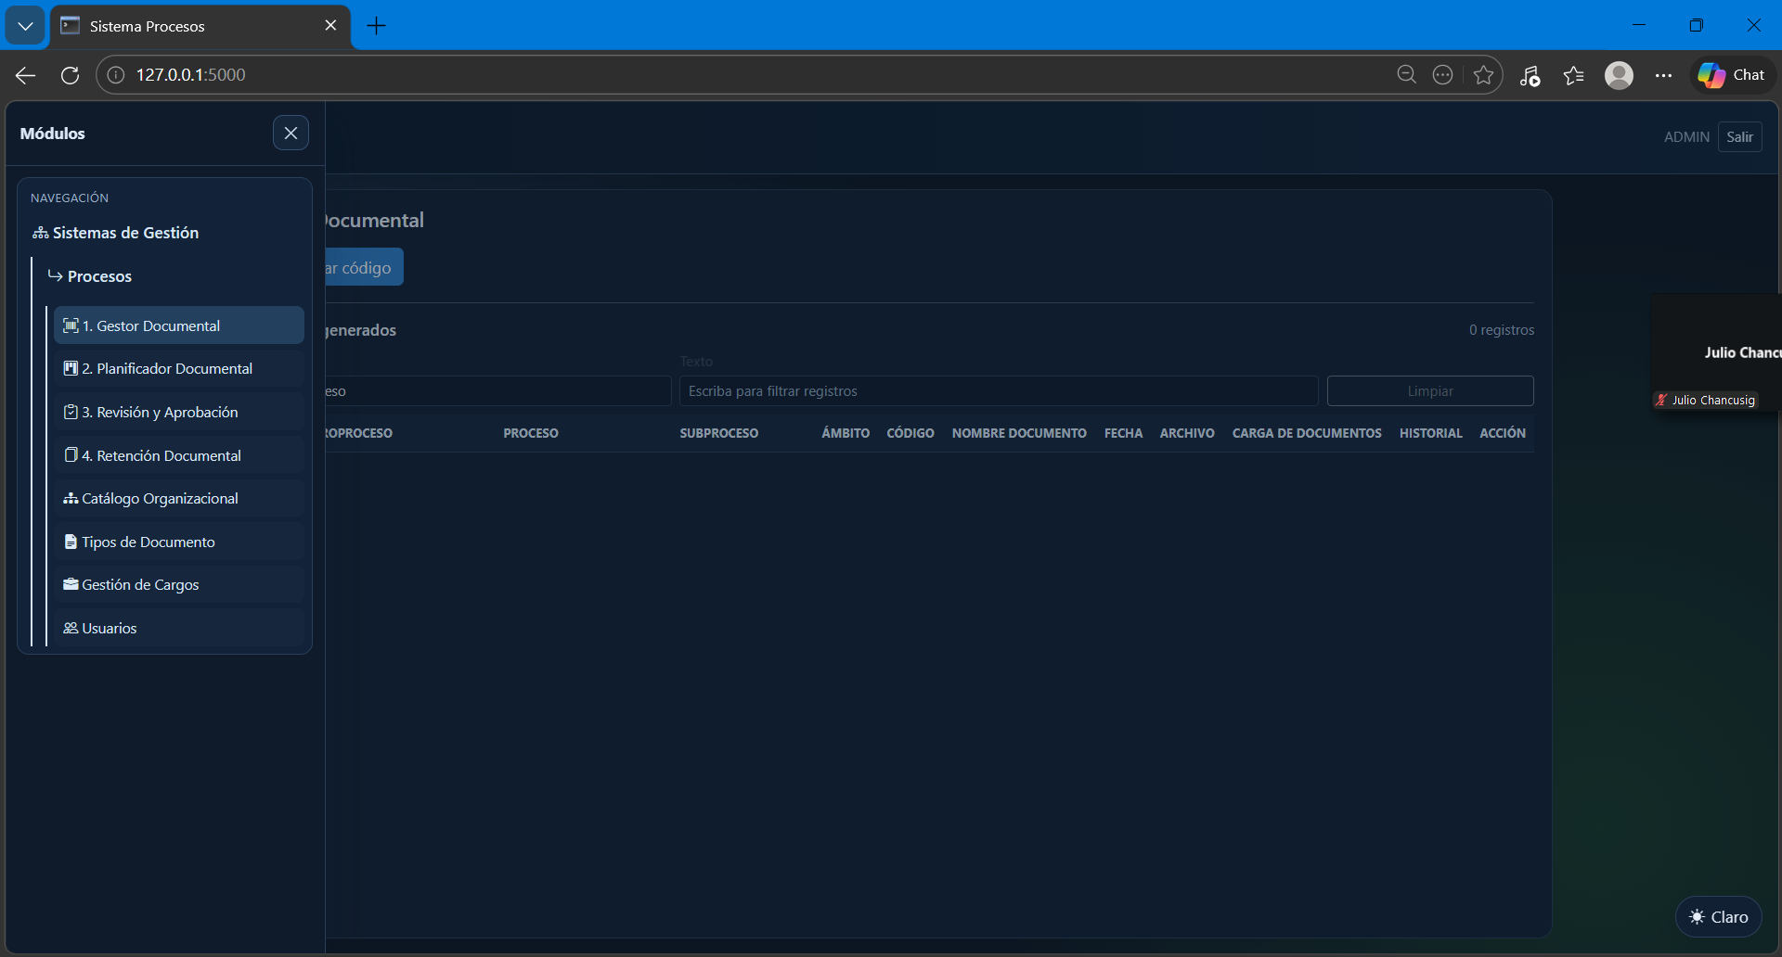Click the Tipos de Documento file icon

pos(71,542)
